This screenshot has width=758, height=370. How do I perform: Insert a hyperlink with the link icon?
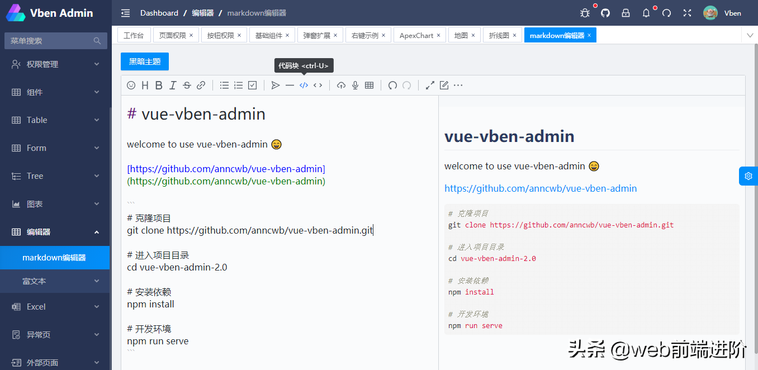point(201,86)
